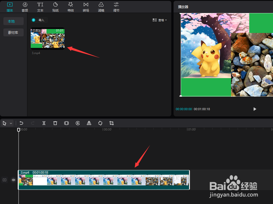Select the 3.mp4 clip on timeline
The height and width of the screenshot is (204, 273).
click(104, 180)
